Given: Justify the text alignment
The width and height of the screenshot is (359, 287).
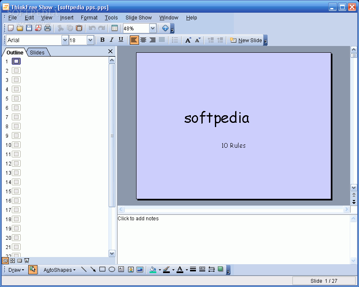Looking at the screenshot, I should 162,40.
